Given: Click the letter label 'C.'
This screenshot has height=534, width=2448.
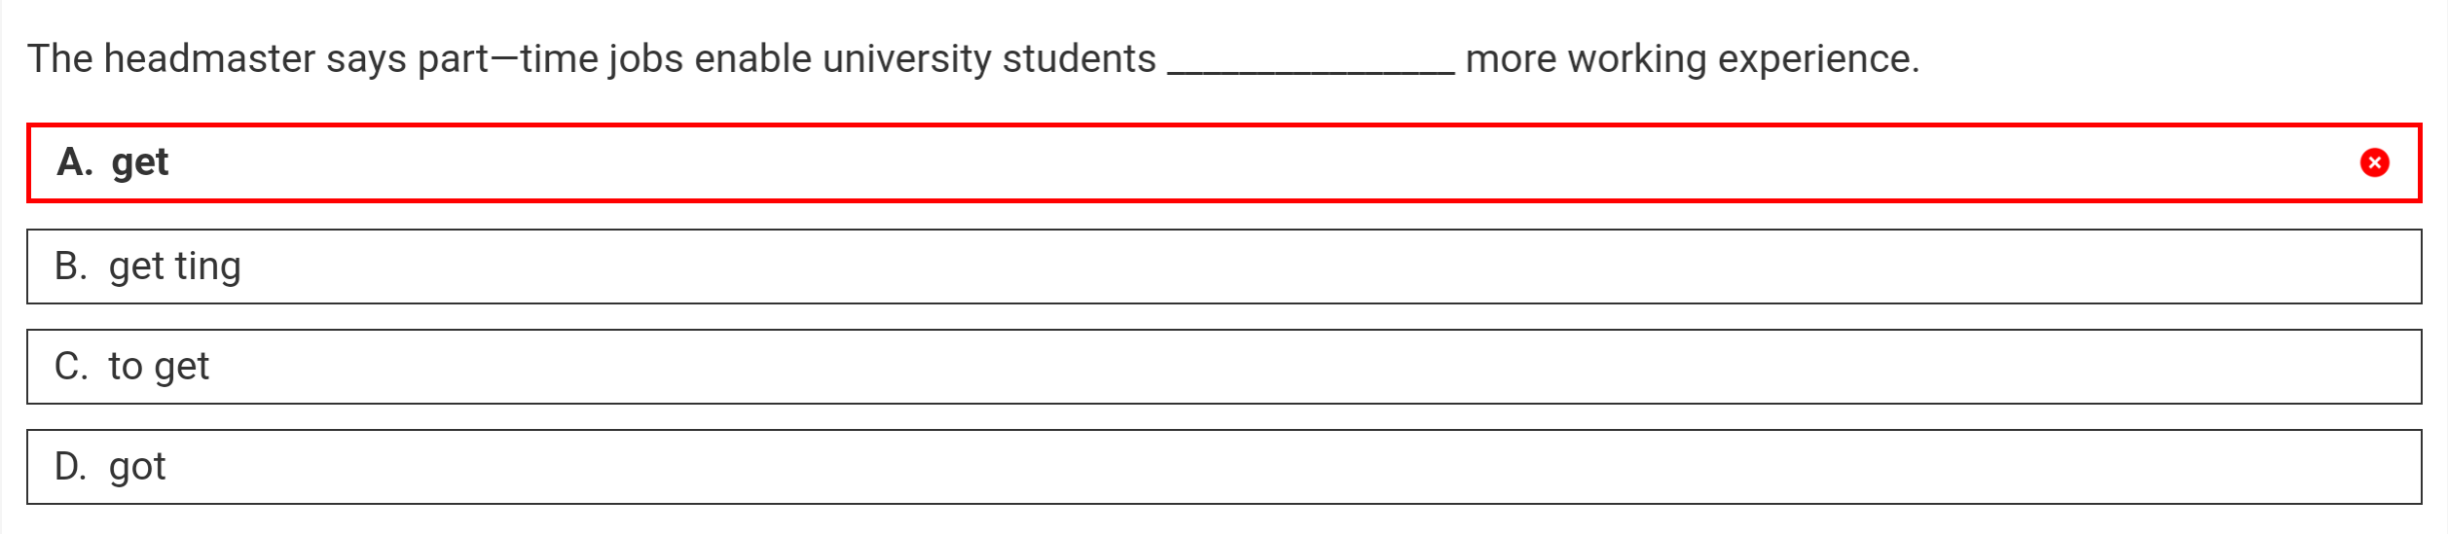Looking at the screenshot, I should pyautogui.click(x=71, y=367).
